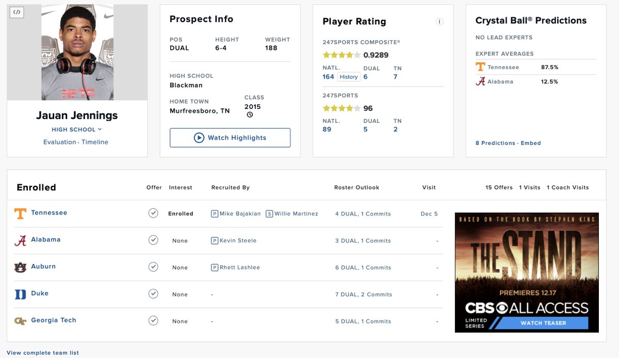Viewport: 619px width, 358px height.
Task: Open Mike Bajakian recruiter link
Action: [240, 214]
